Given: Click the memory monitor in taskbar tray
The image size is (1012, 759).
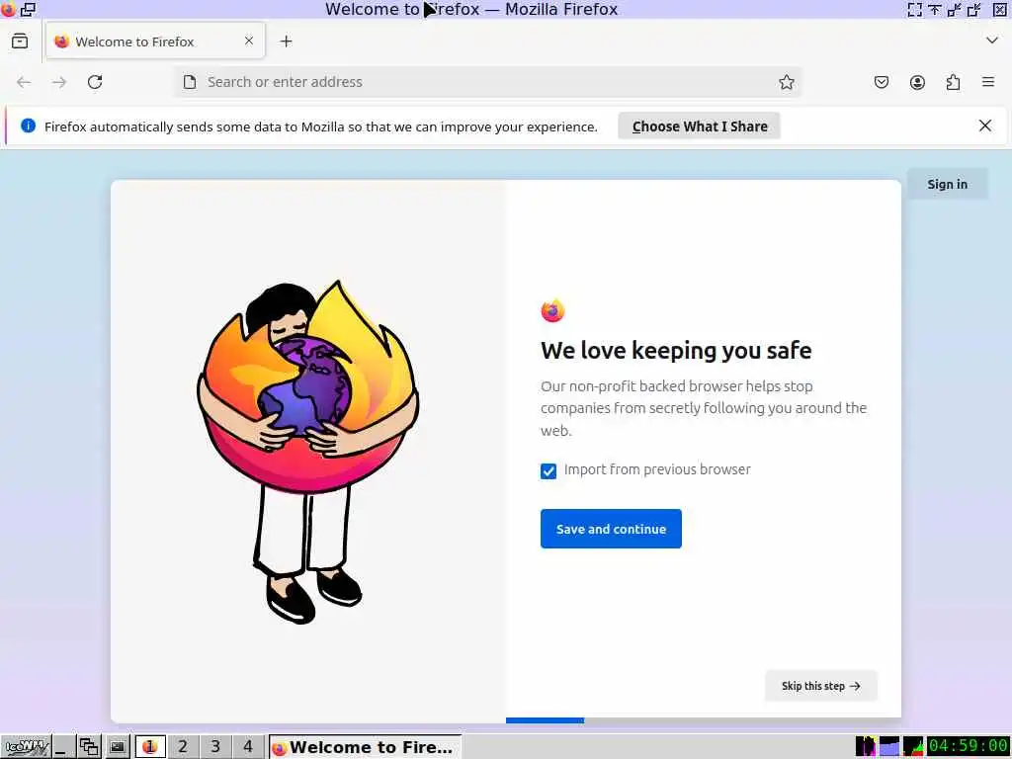Looking at the screenshot, I should click(x=888, y=746).
